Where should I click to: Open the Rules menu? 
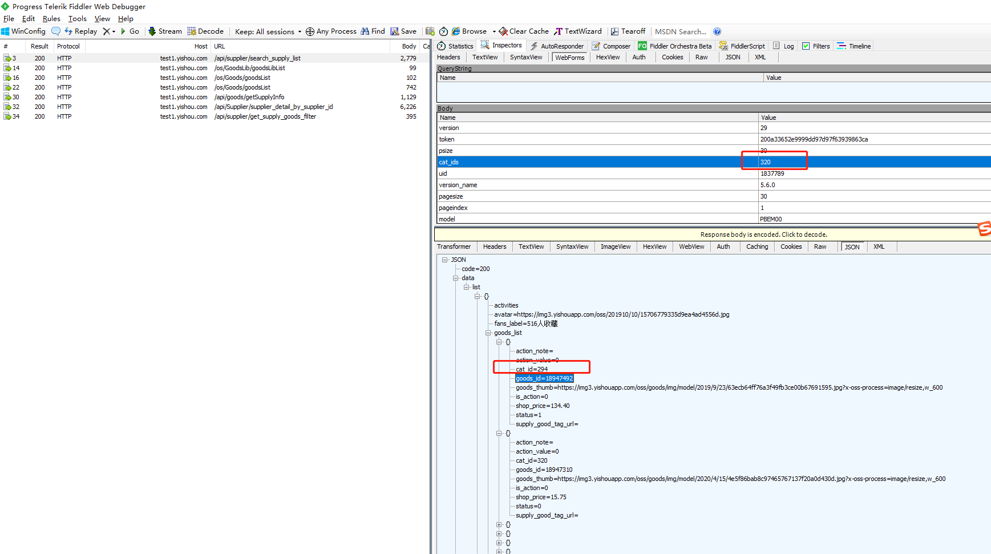[51, 19]
